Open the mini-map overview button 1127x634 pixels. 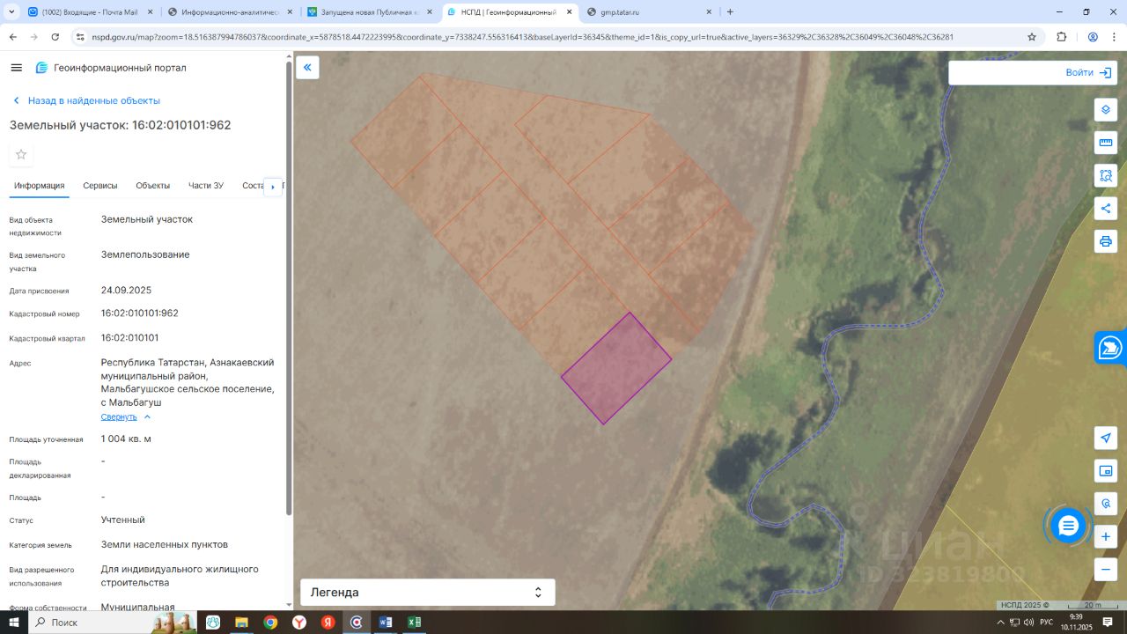pyautogui.click(x=1106, y=471)
